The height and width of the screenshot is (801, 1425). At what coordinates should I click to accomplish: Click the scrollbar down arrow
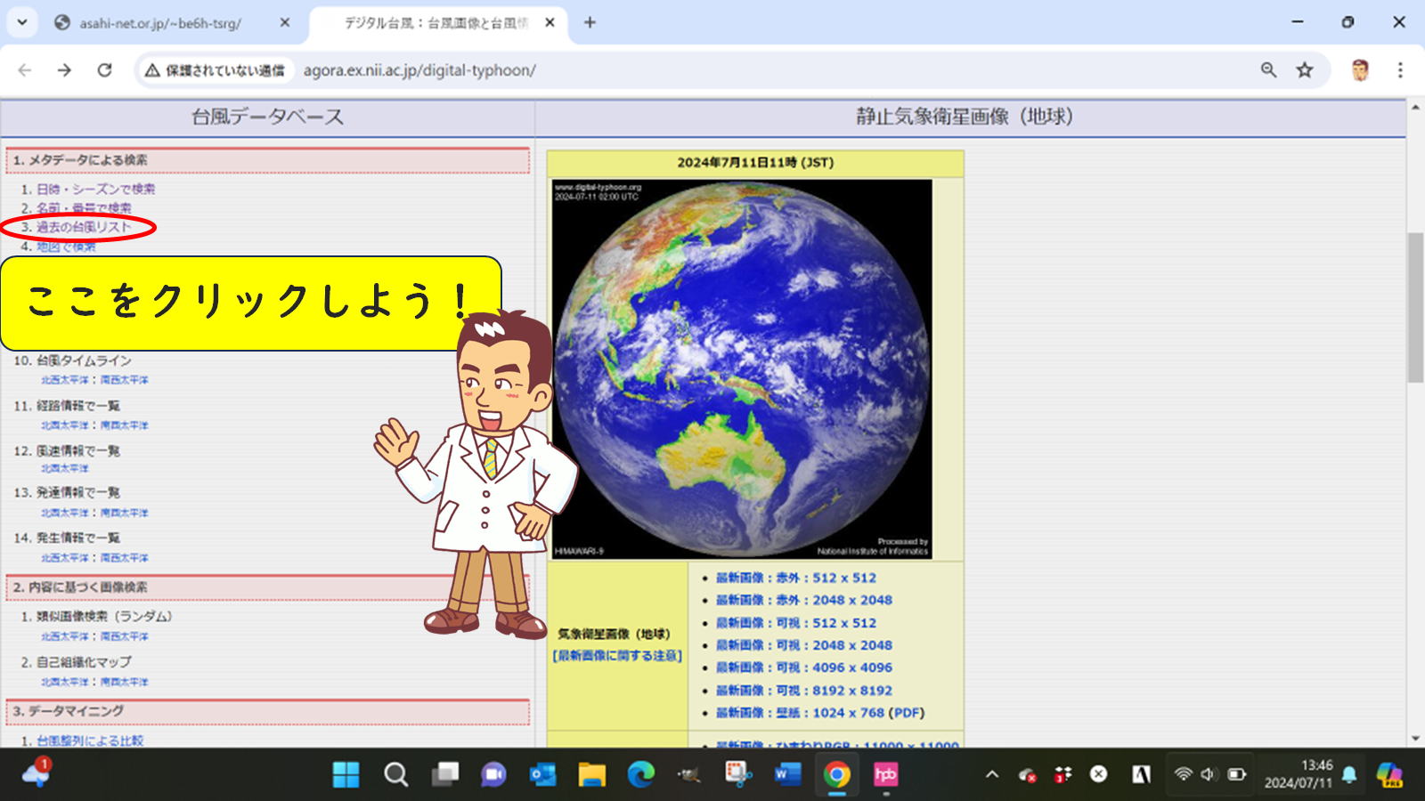(1415, 739)
